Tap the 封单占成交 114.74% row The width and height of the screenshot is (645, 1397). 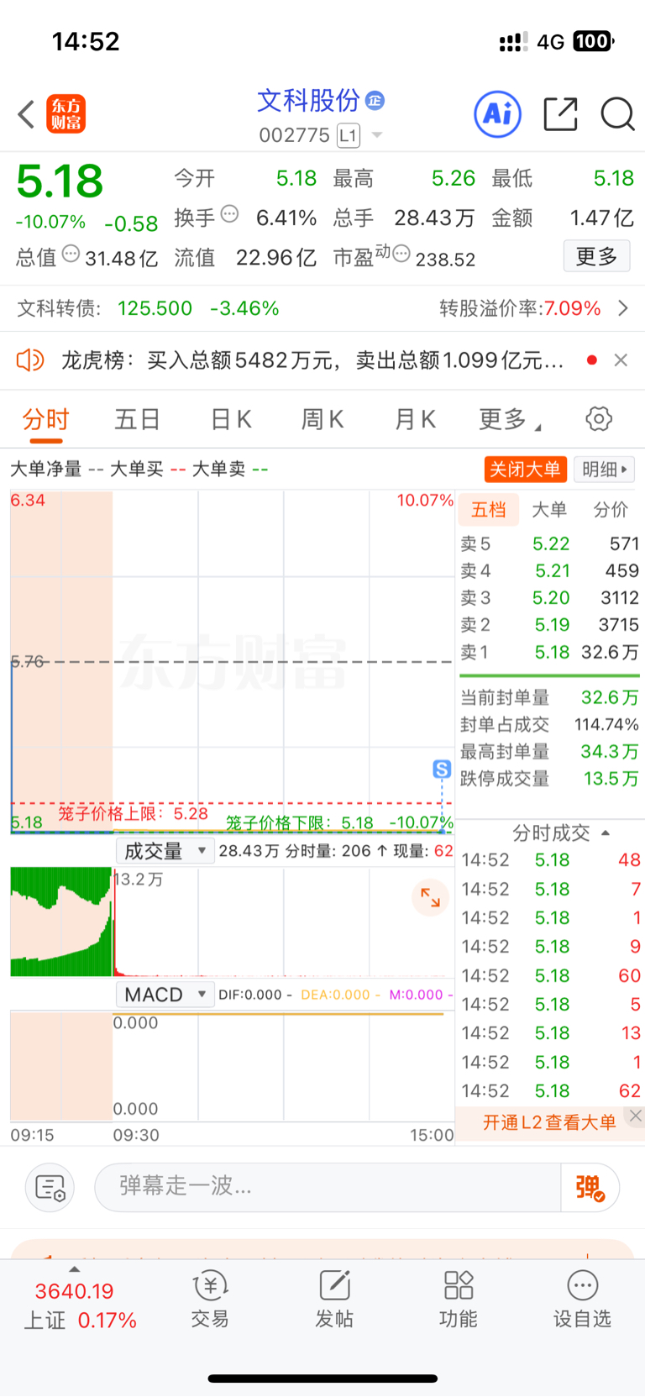click(x=549, y=724)
